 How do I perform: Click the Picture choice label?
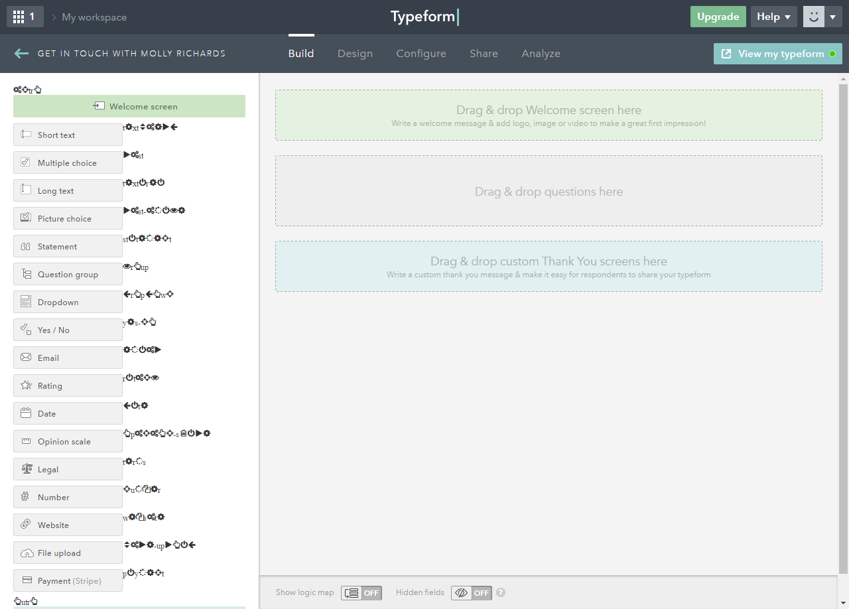pyautogui.click(x=64, y=218)
